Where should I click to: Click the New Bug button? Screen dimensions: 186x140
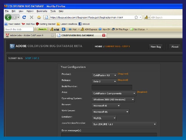pyautogui.click(x=156, y=47)
